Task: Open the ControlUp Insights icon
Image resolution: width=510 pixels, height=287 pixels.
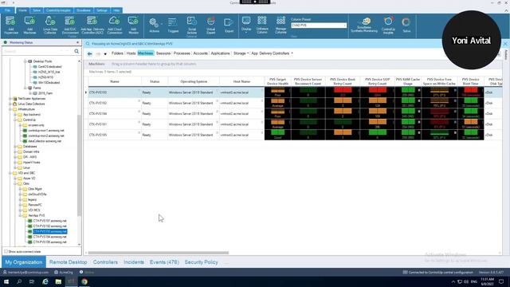Action: pyautogui.click(x=388, y=25)
